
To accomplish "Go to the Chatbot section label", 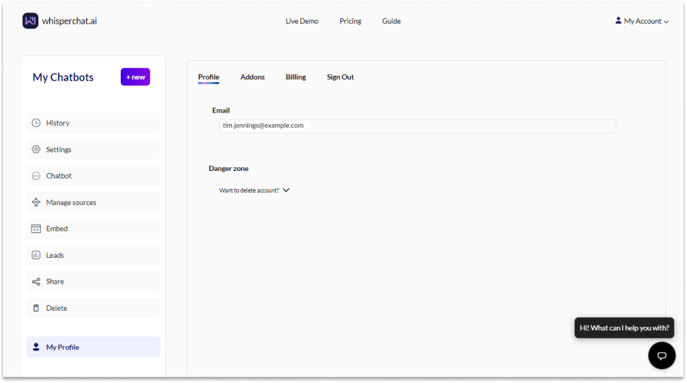I will tap(59, 176).
